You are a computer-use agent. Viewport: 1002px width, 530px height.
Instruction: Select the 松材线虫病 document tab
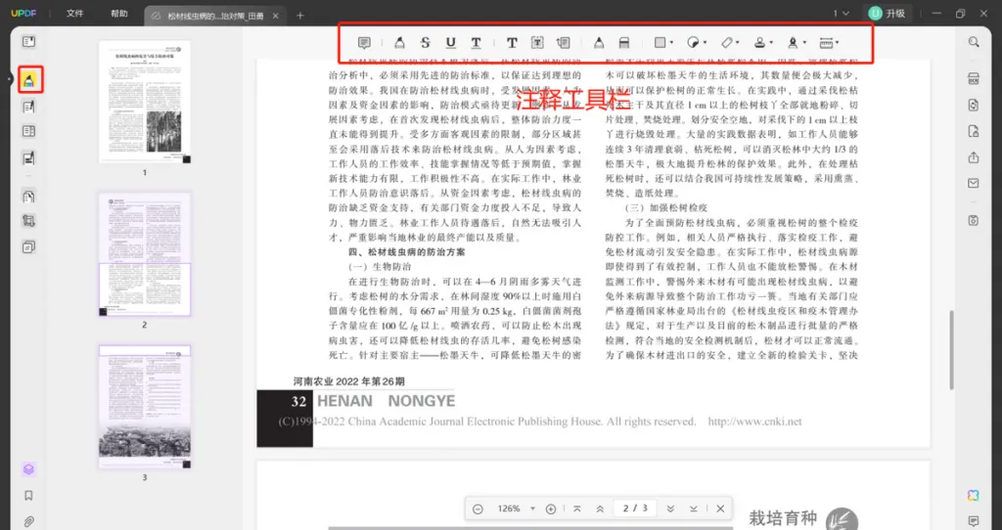pos(215,16)
